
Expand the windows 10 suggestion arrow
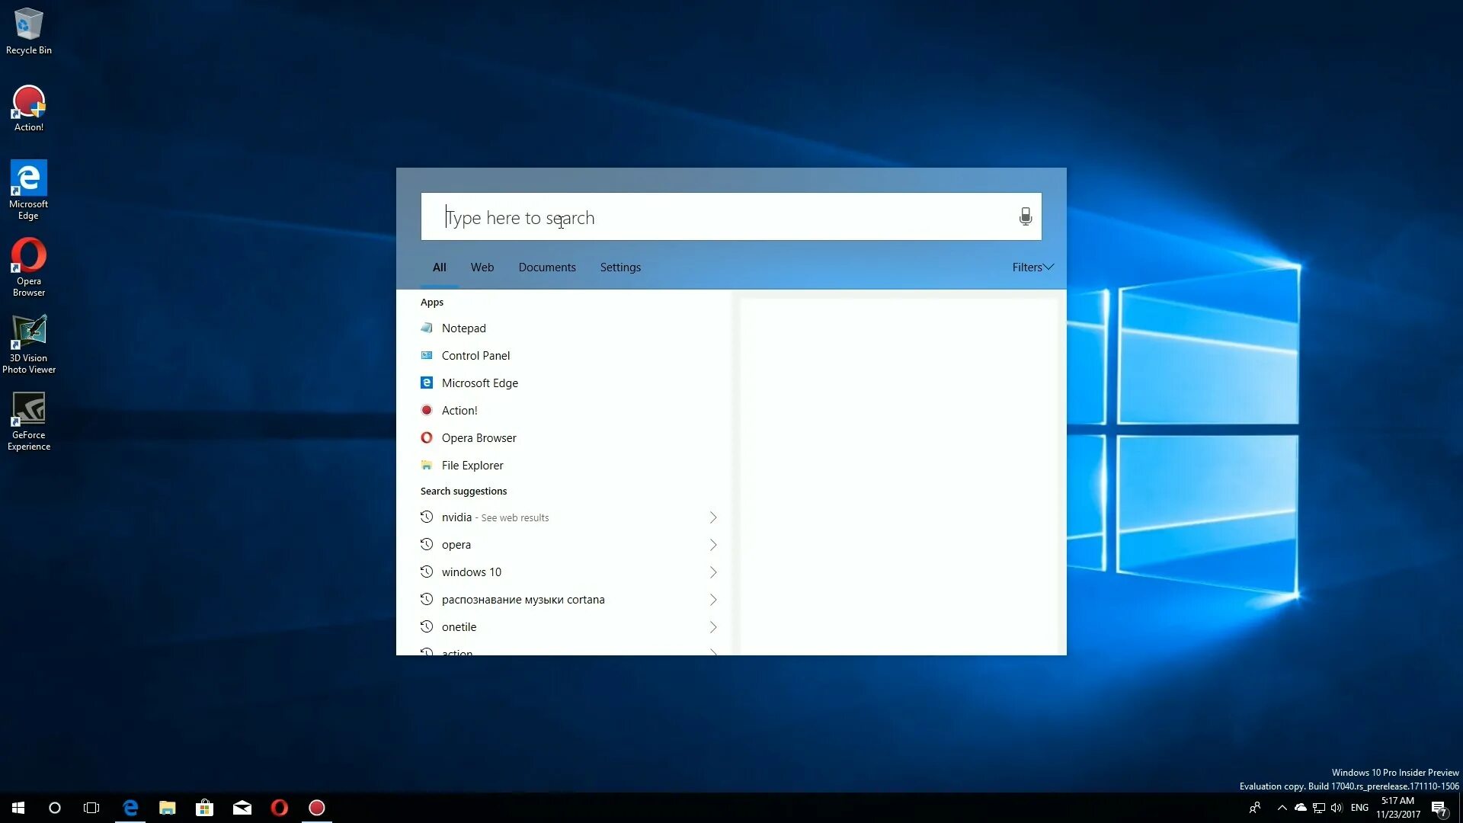(713, 572)
